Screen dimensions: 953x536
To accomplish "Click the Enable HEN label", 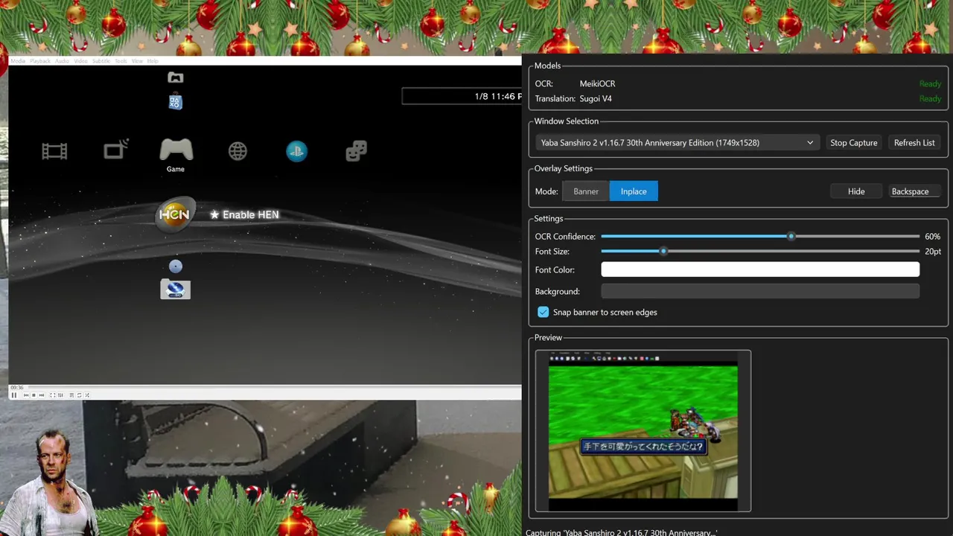I will click(x=244, y=214).
